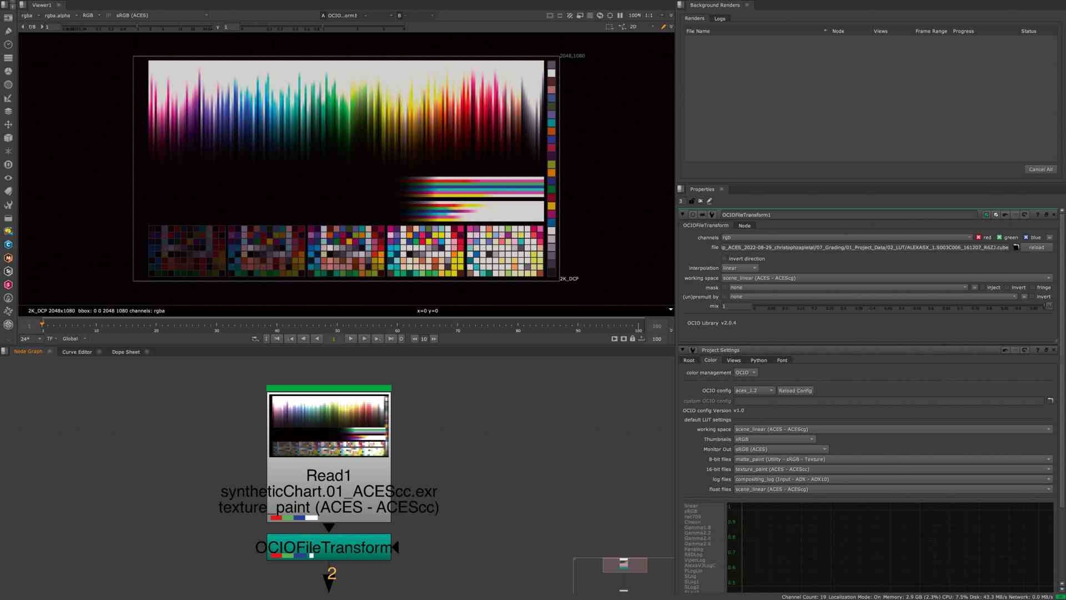
Task: Open the Monitor Out dropdown in Project Settings
Action: point(780,449)
